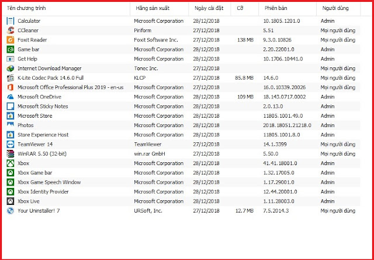Click version 9.3.0.10826 cell
The width and height of the screenshot is (374, 260).
(x=278, y=40)
